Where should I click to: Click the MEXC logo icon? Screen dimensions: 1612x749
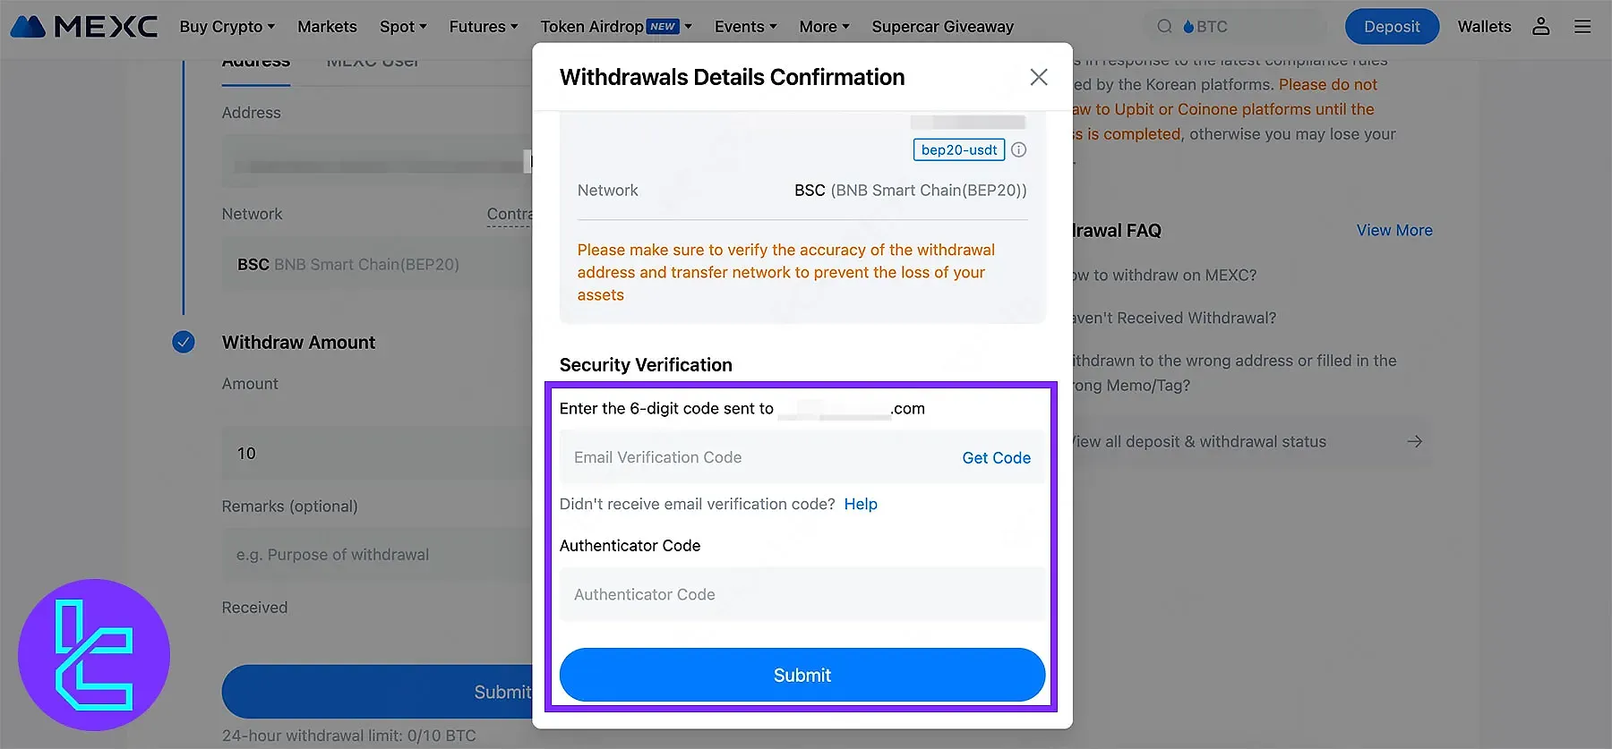point(29,27)
